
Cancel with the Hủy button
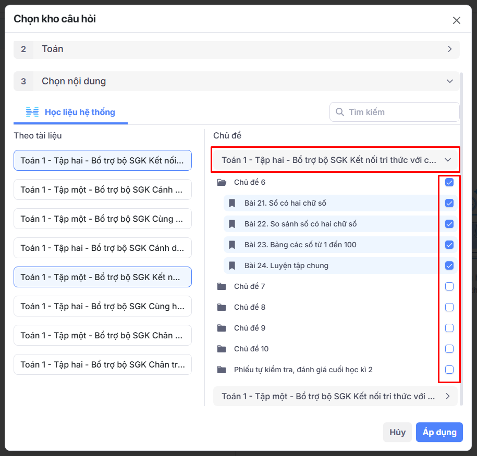(397, 432)
